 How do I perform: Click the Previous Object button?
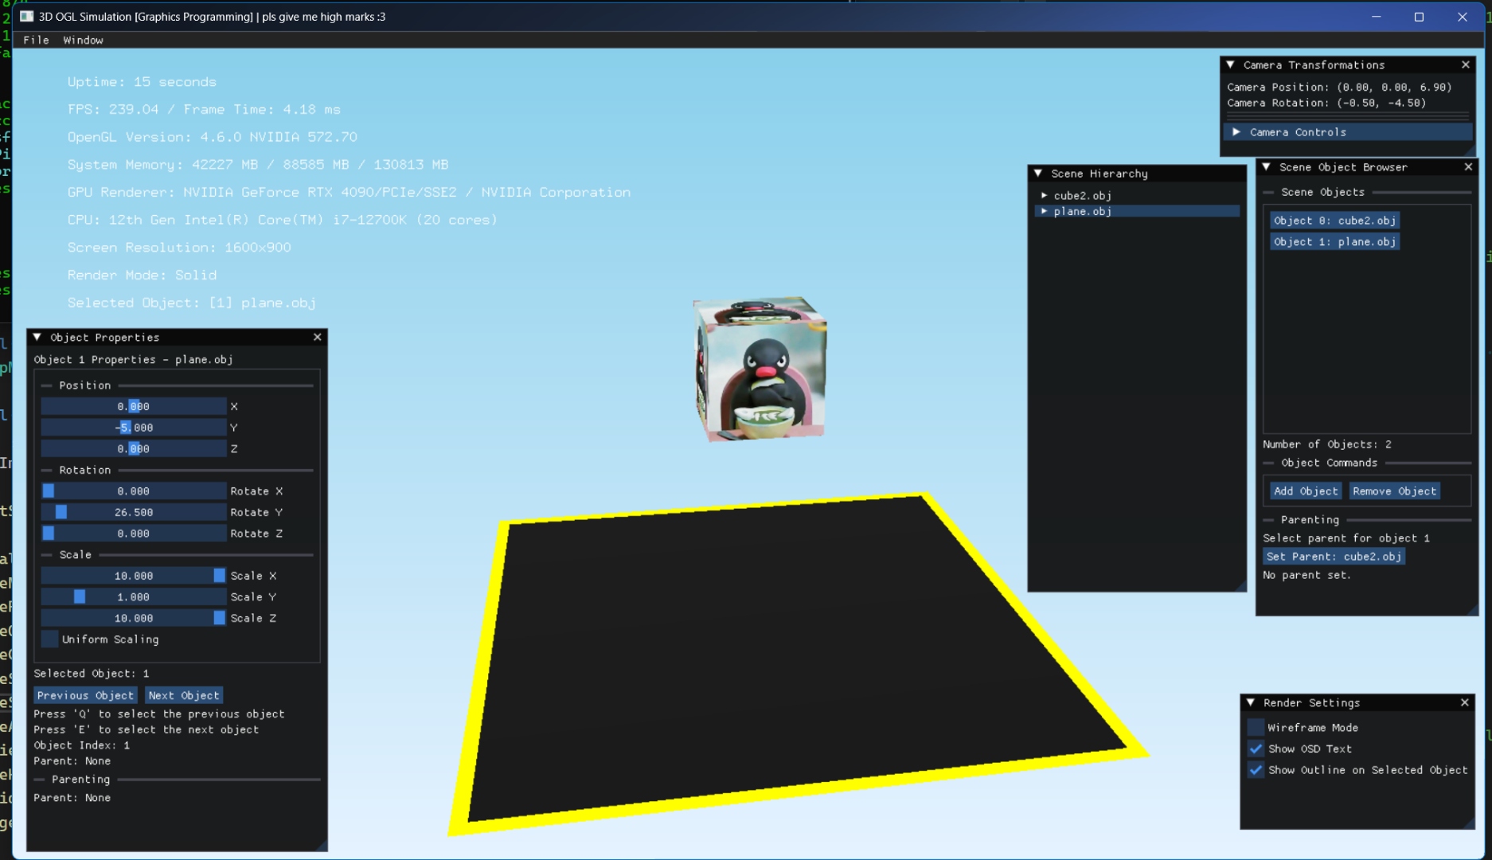tap(85, 696)
